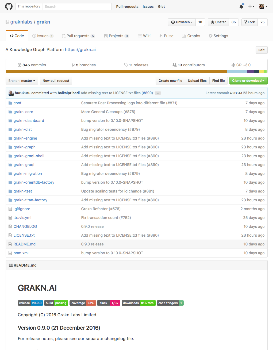This screenshot has height=350, width=273.
Task: Click the grakn-dashboard folder icon
Action: point(10,121)
